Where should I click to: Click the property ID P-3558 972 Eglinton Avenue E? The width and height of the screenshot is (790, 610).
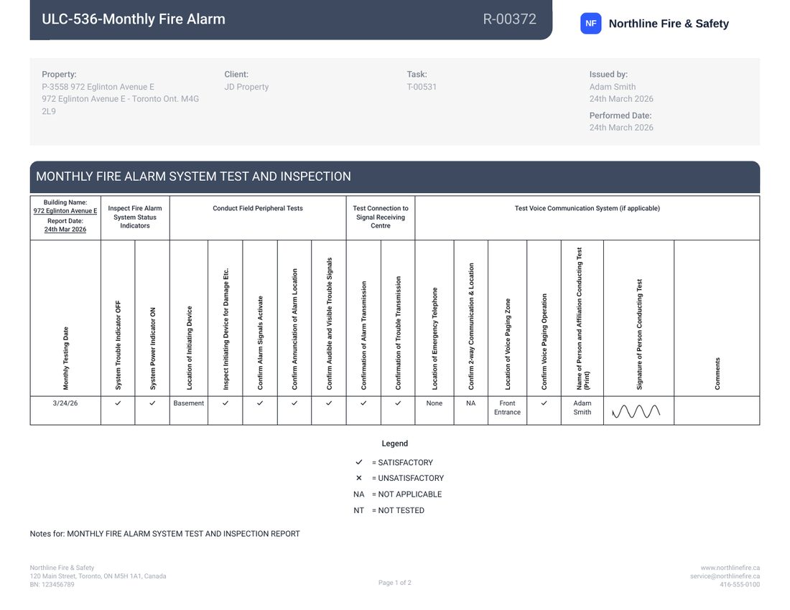point(98,87)
